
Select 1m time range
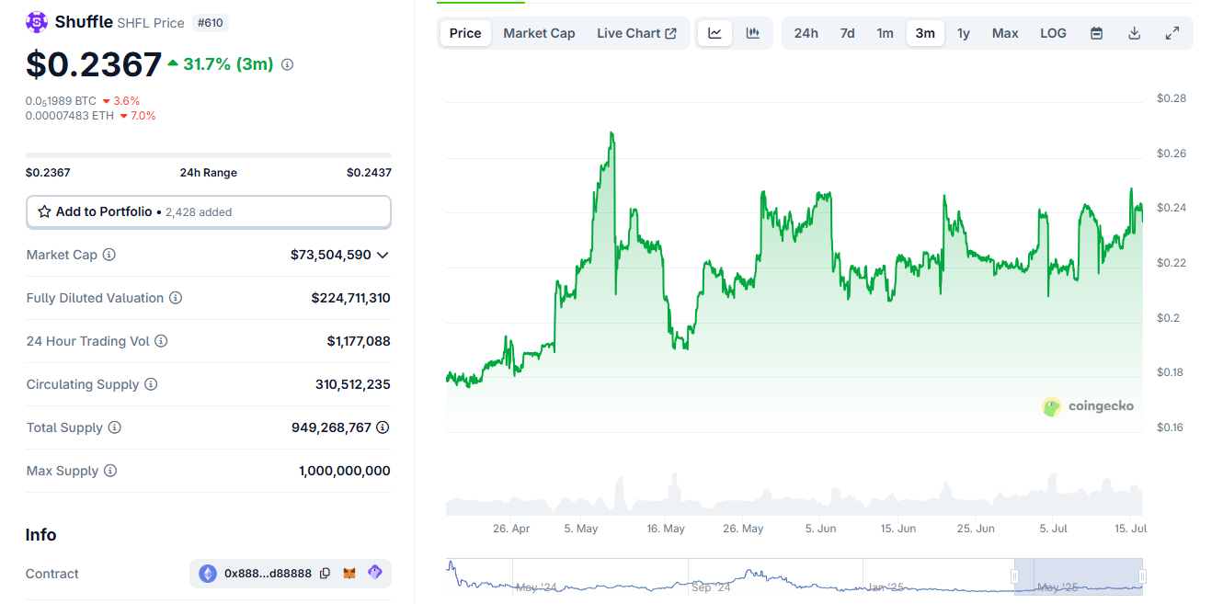885,33
